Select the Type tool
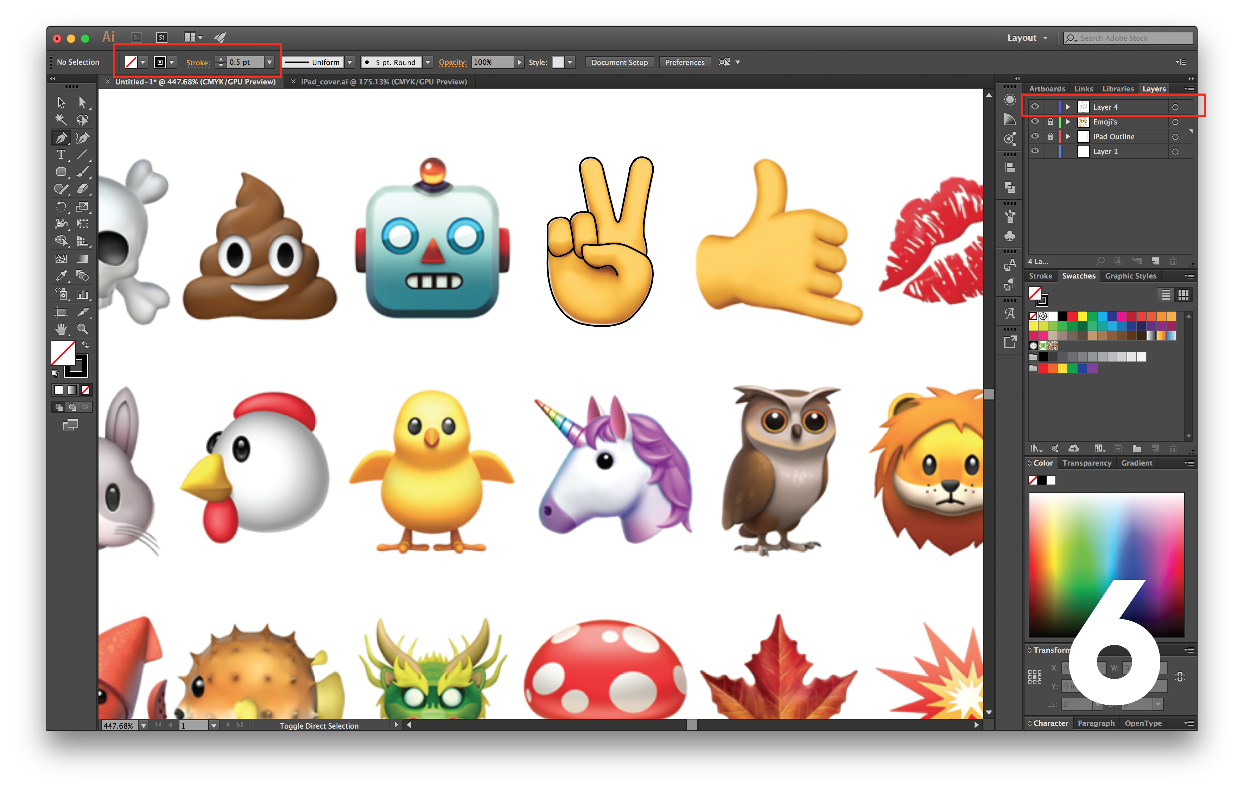Screen dimensions: 1244x794 (61, 155)
